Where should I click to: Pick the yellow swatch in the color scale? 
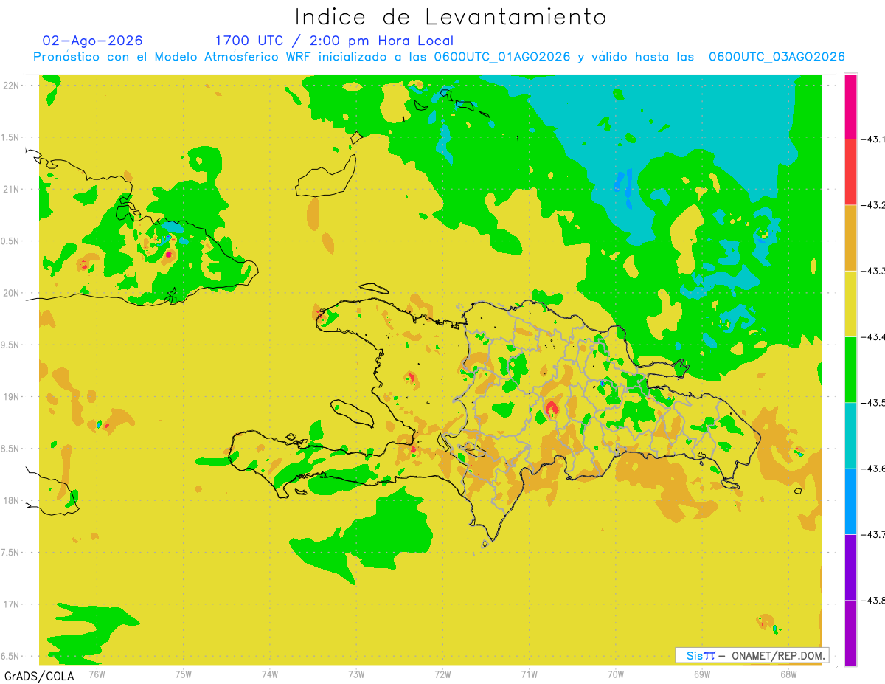(850, 303)
